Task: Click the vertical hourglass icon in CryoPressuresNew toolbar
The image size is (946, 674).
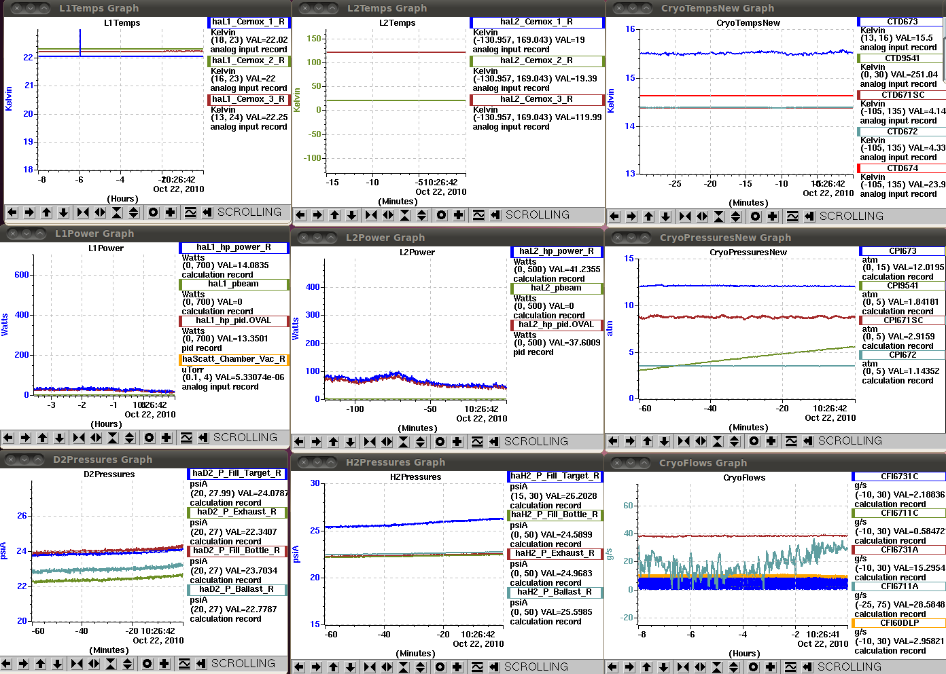Action: 718,441
